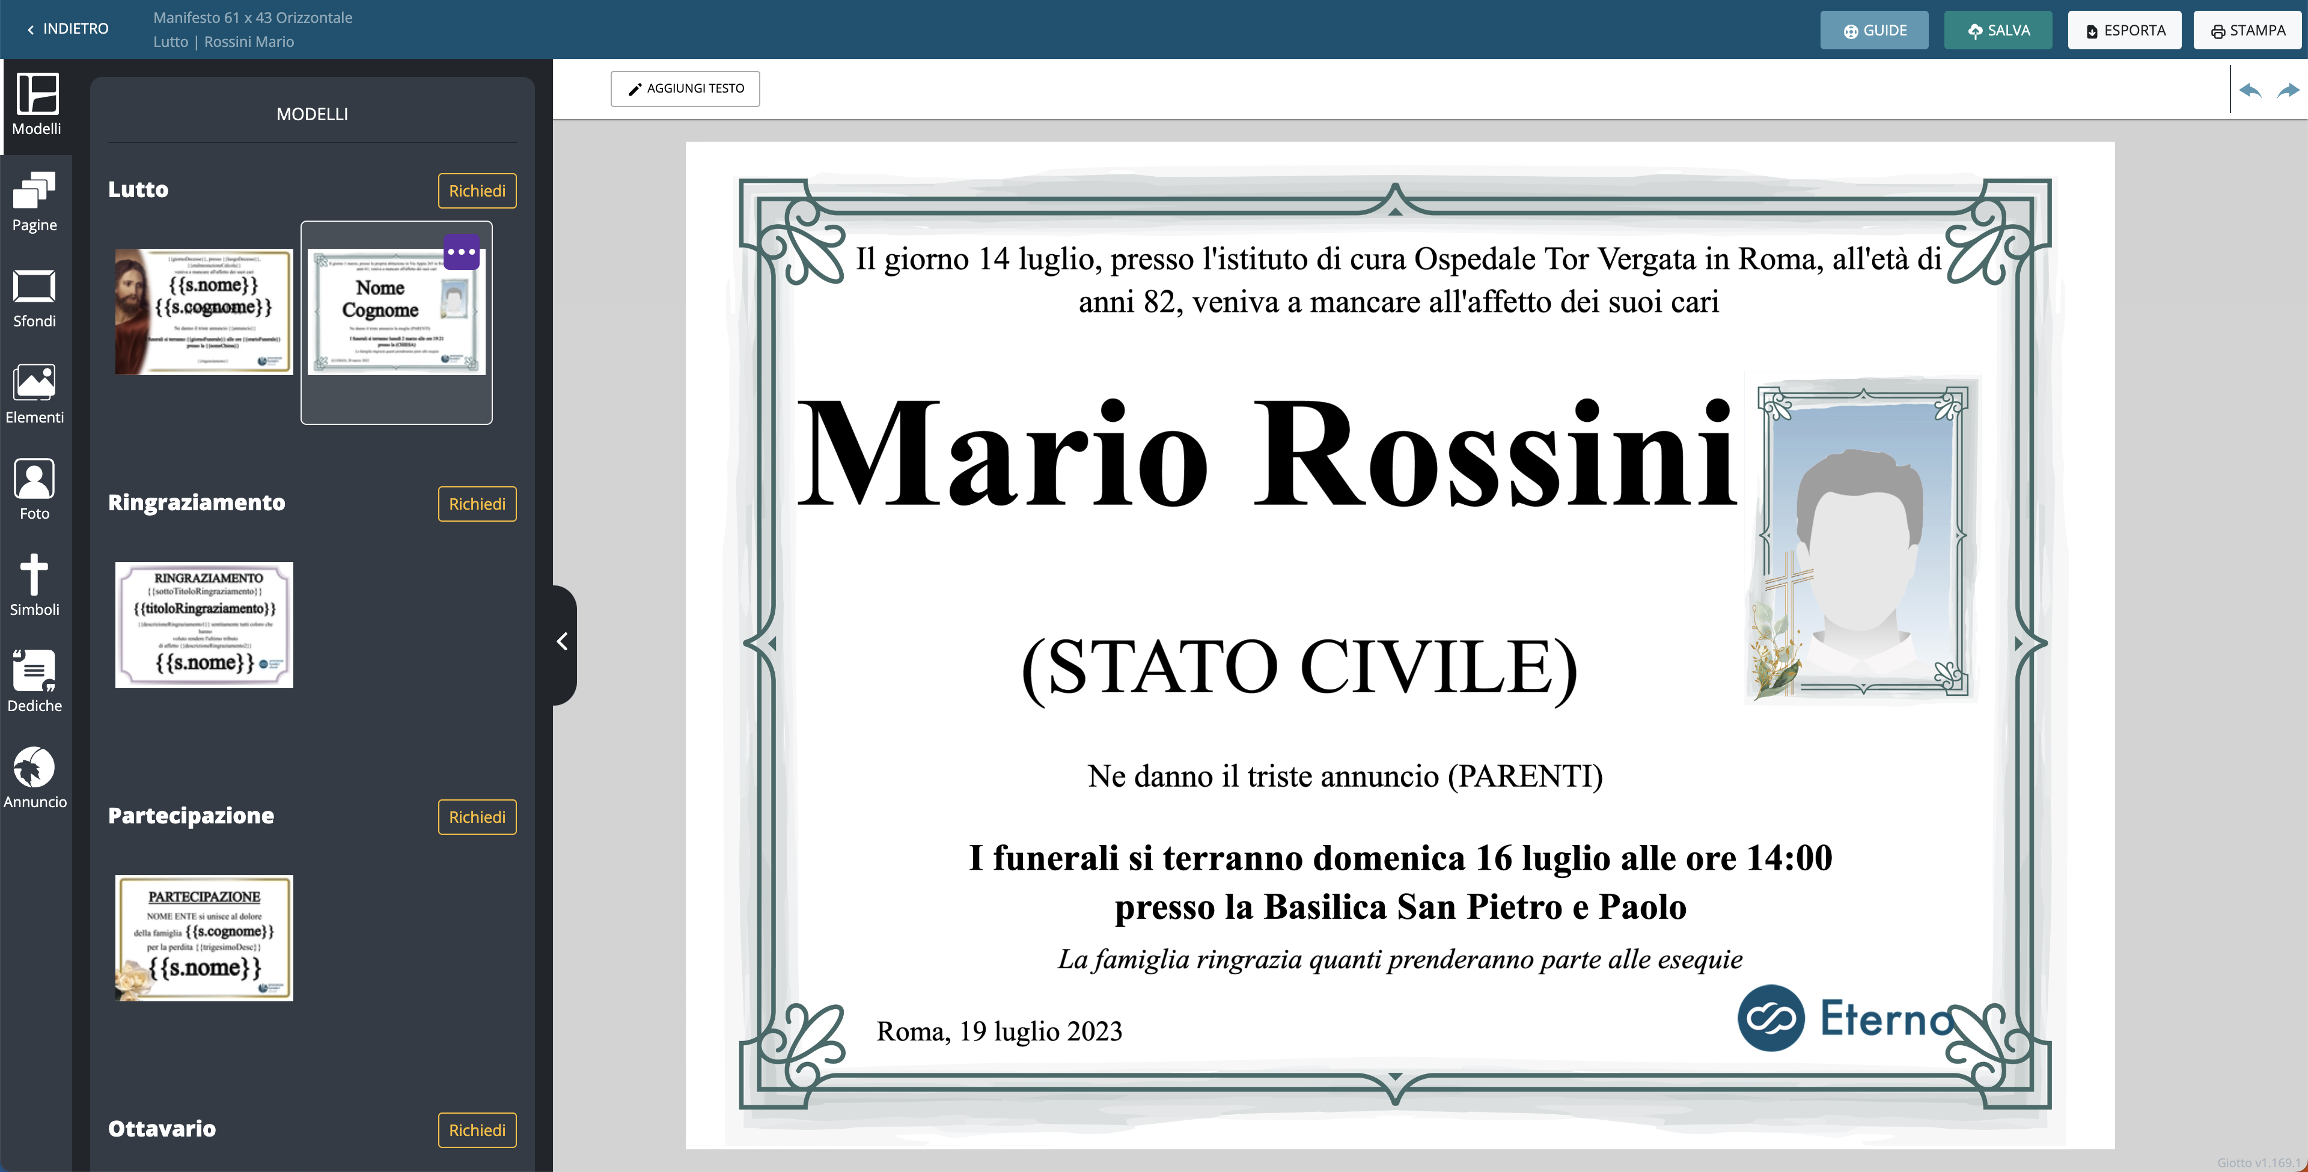Toggle the GUIDE button

1873,31
